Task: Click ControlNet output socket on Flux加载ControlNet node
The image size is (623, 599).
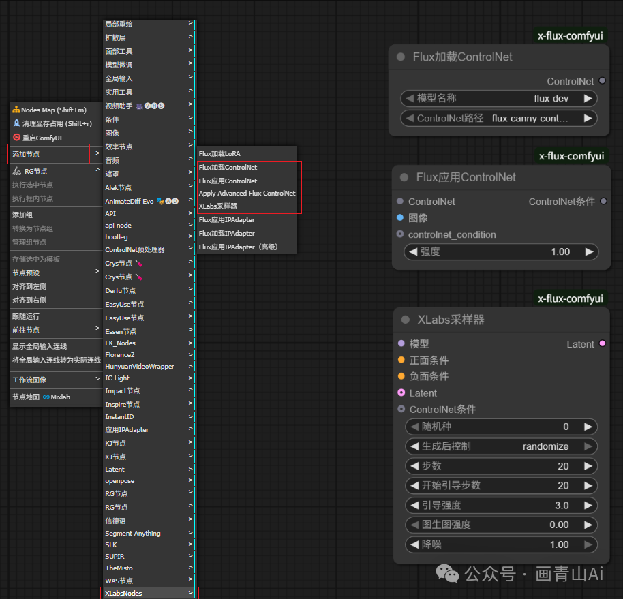Action: [602, 80]
